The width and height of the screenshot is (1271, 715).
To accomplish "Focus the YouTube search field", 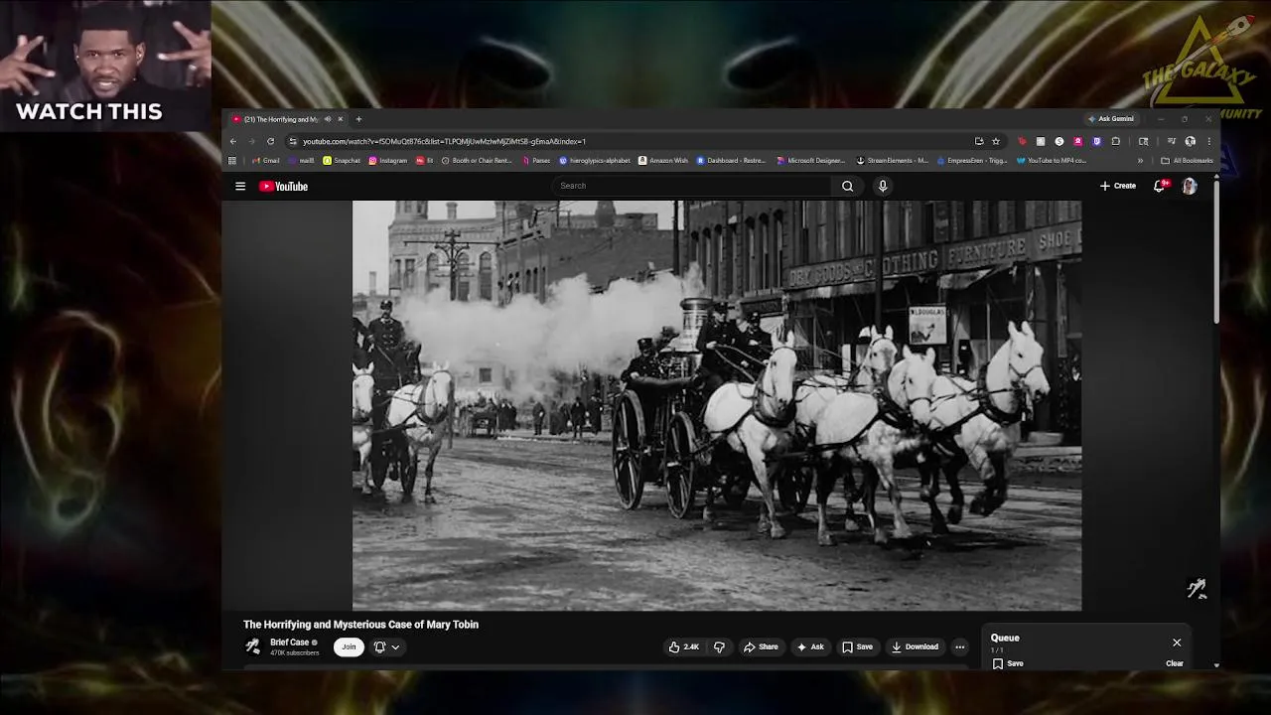I will [x=692, y=186].
